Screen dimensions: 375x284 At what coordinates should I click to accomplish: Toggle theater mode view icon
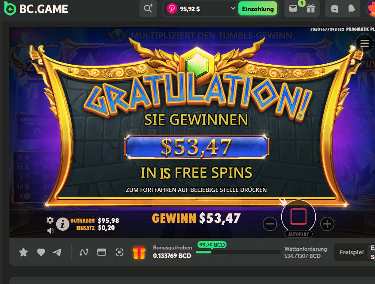102,252
